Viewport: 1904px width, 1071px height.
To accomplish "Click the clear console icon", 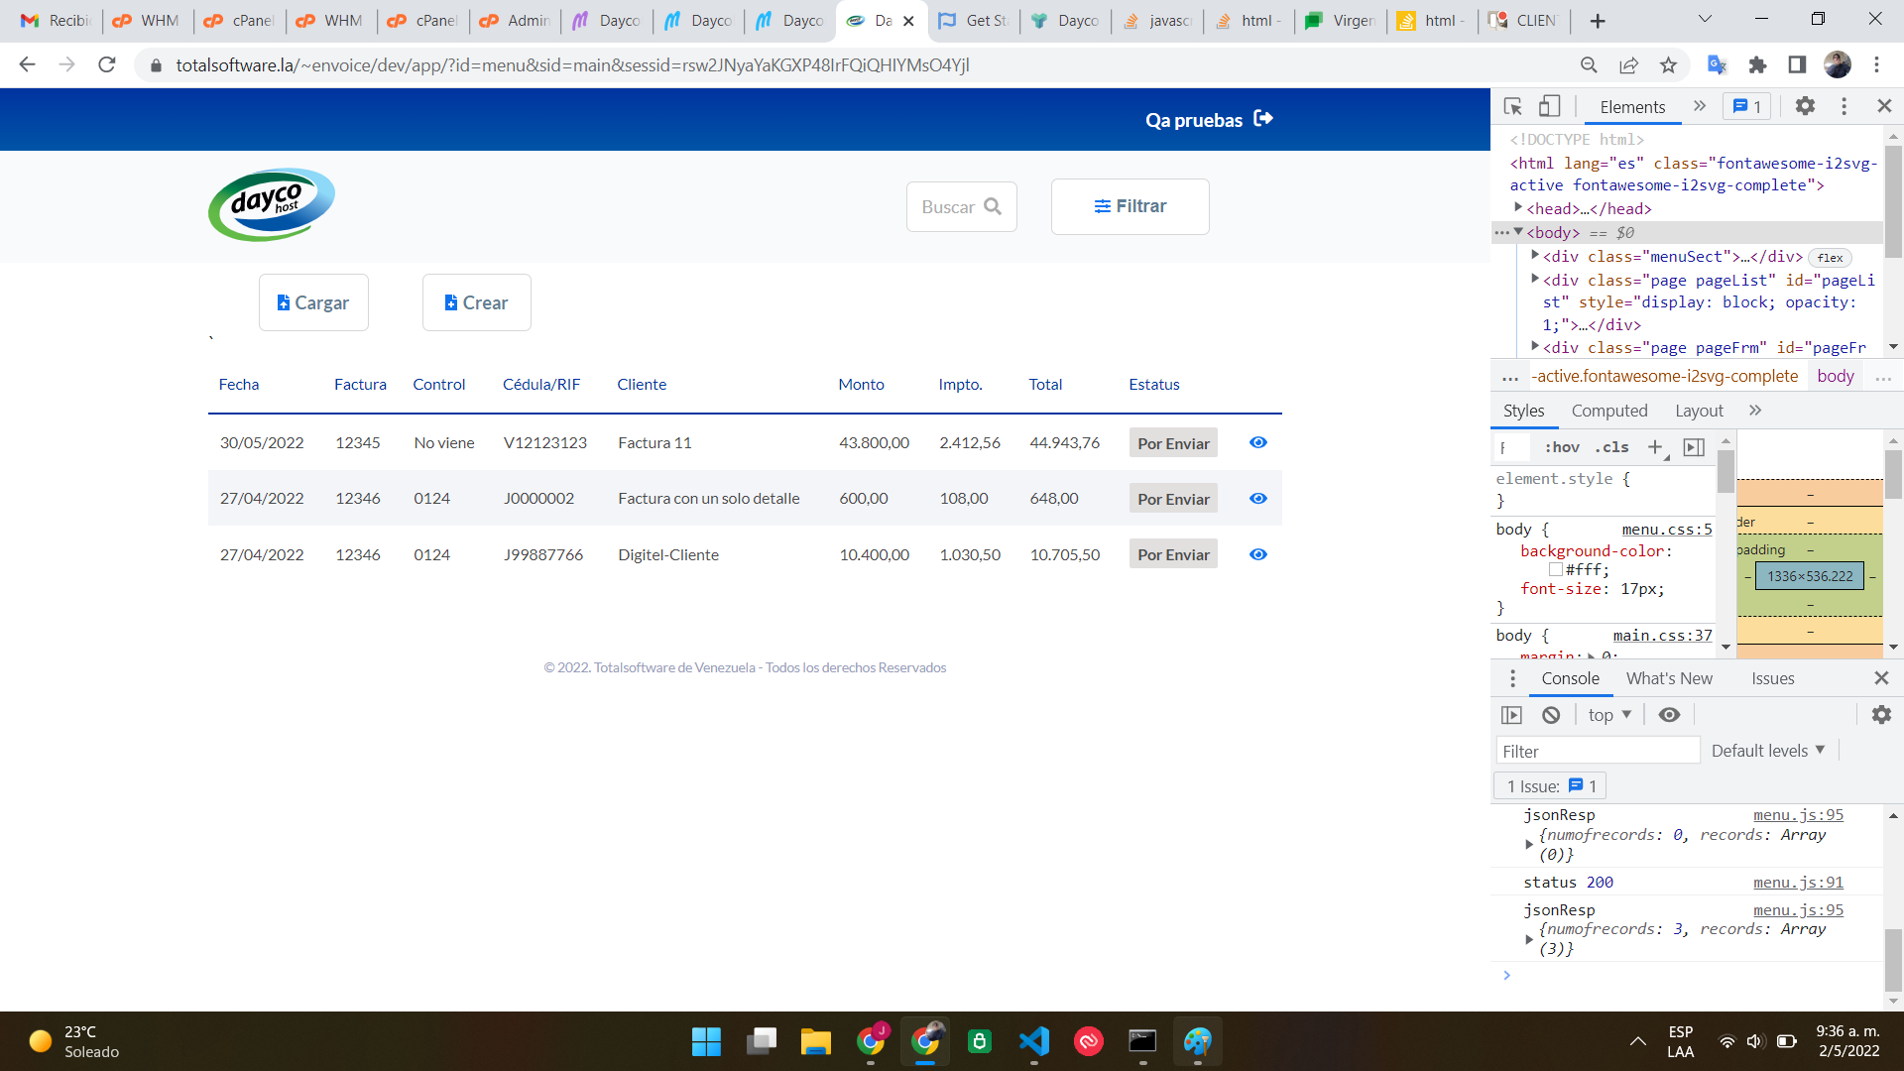I will tap(1551, 715).
